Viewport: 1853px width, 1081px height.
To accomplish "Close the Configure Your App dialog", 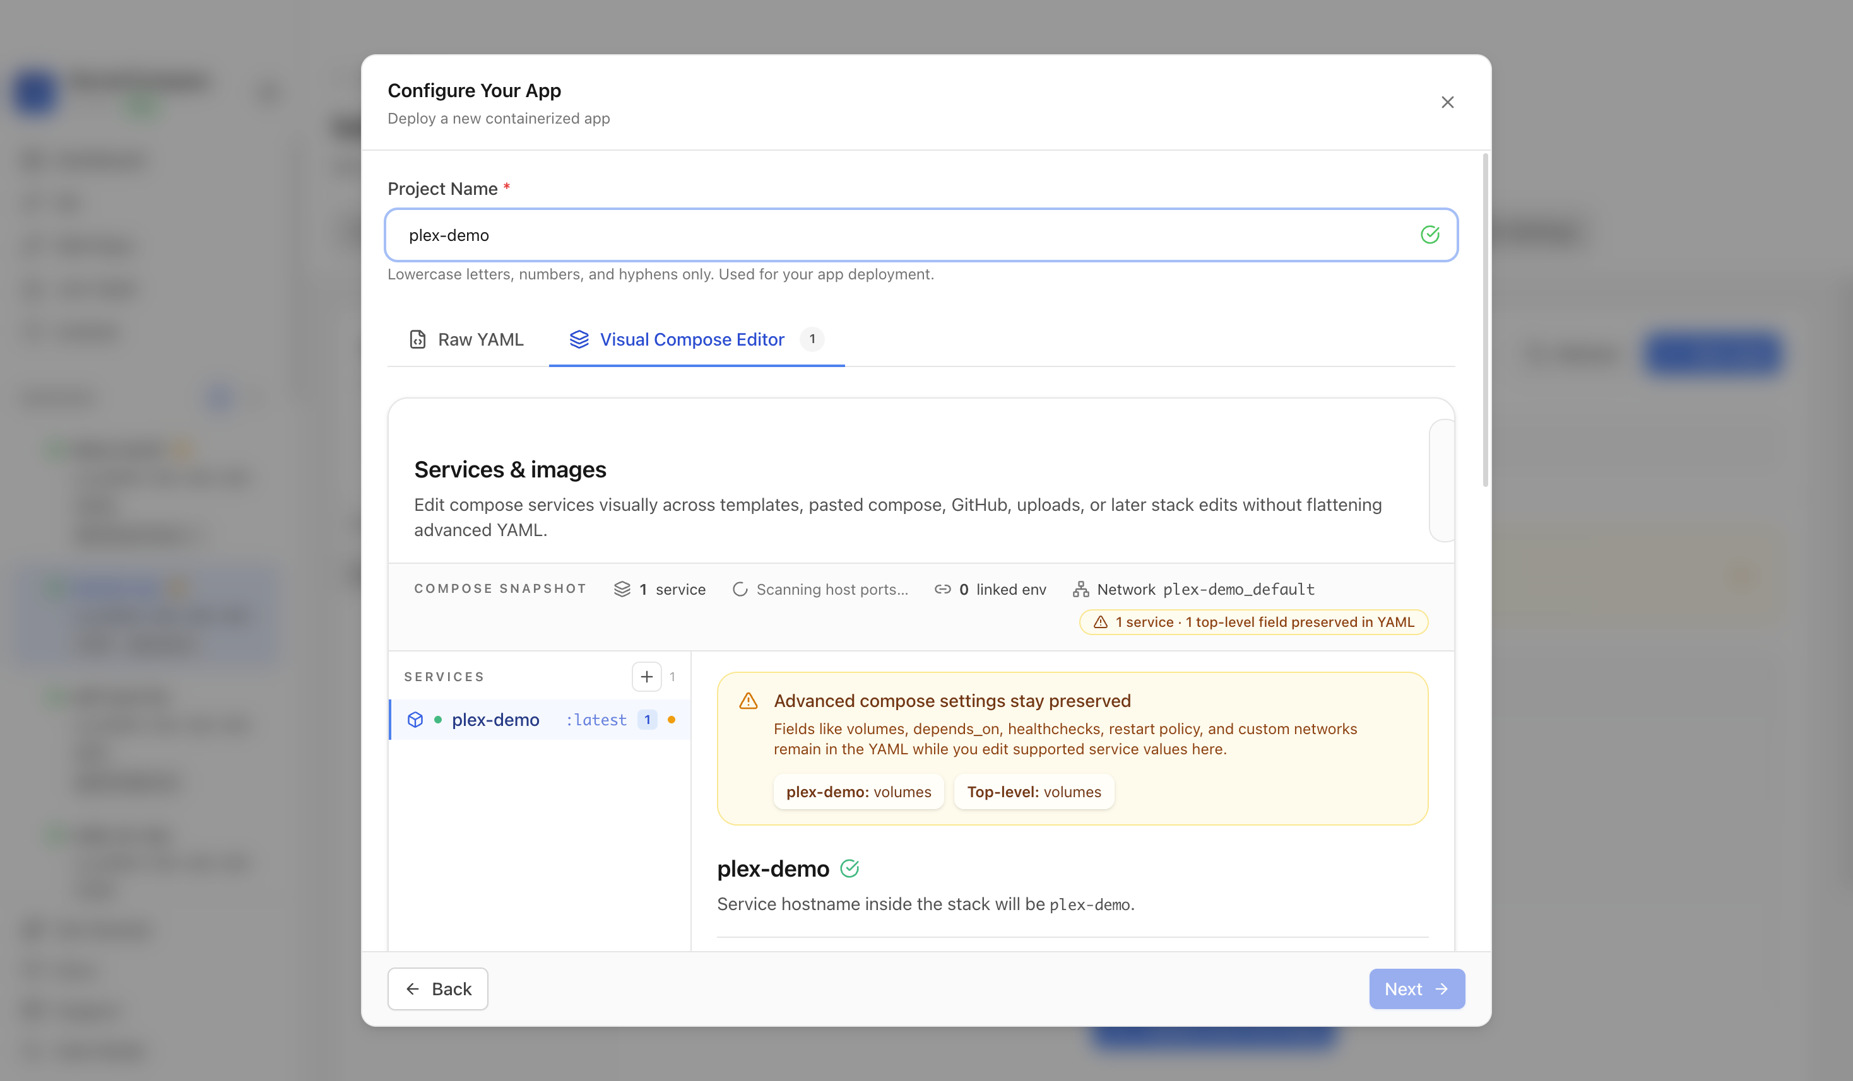I will [1447, 102].
